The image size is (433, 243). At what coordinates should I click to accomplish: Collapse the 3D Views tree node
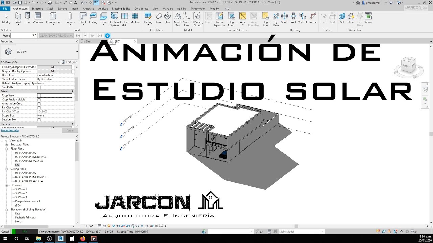click(7, 185)
